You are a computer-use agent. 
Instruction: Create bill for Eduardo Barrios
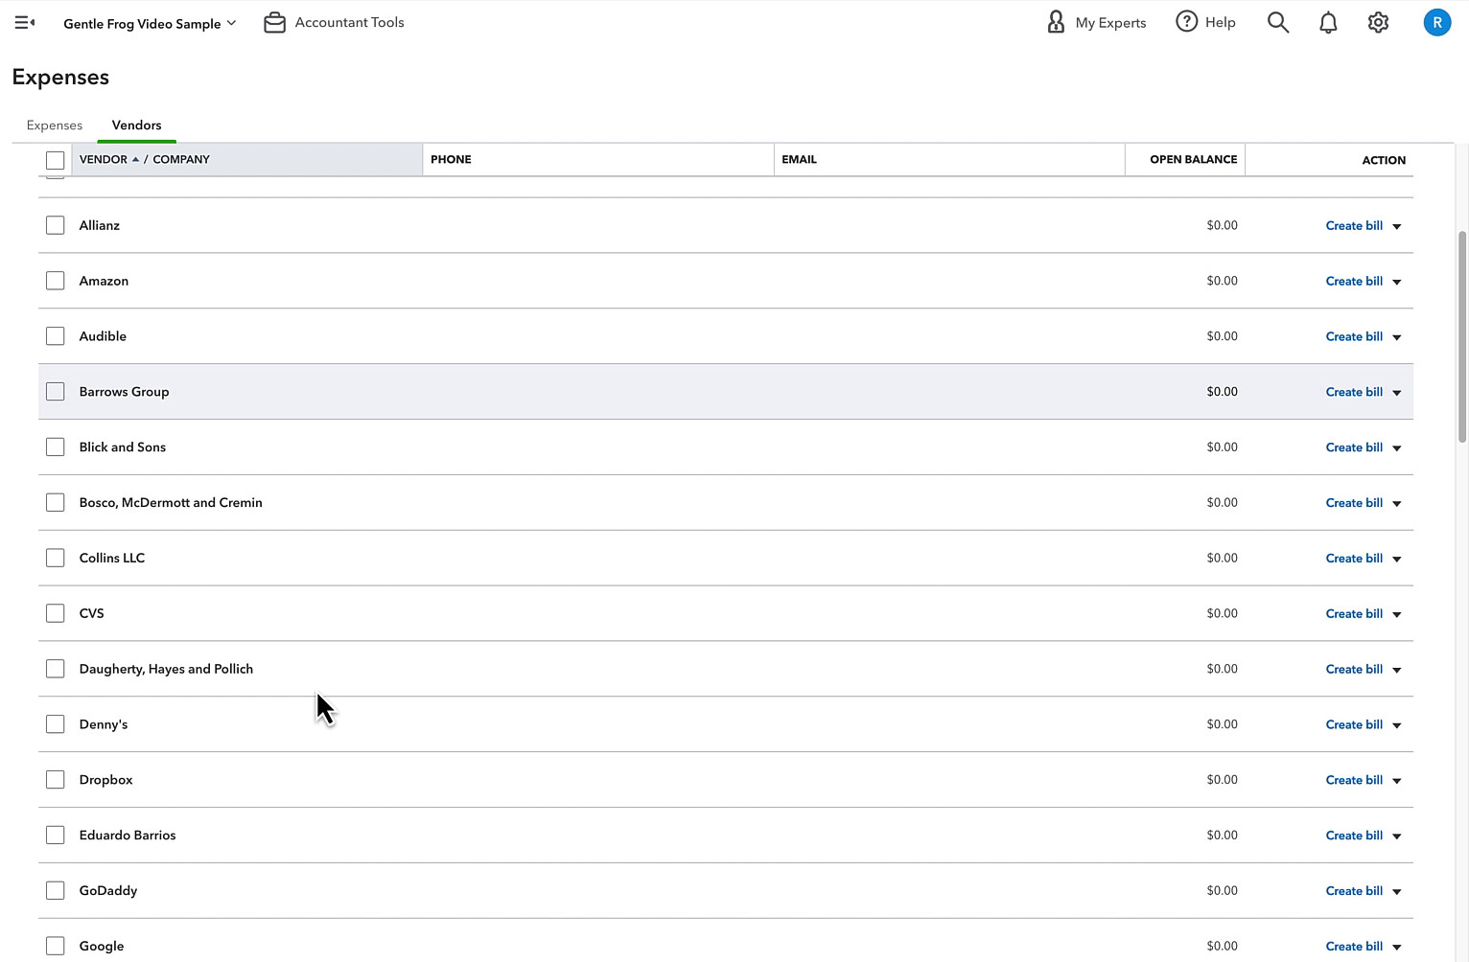pyautogui.click(x=1354, y=836)
